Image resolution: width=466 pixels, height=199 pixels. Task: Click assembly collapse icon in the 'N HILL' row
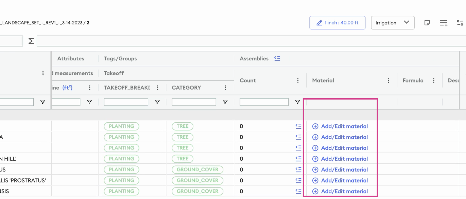298,158
